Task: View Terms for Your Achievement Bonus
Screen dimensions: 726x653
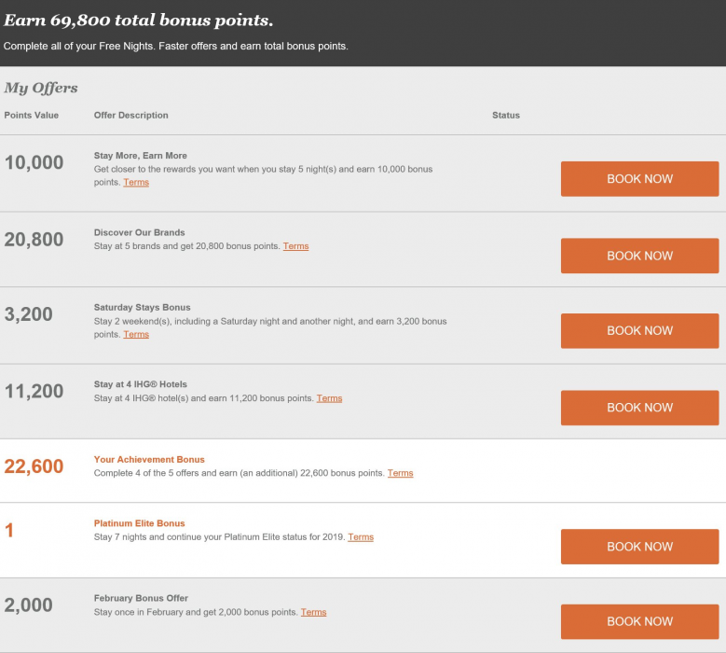Action: (x=400, y=473)
